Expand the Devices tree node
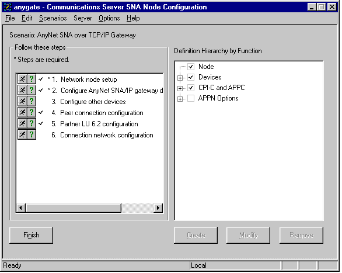Screen dimensions: 342x273 (180, 78)
